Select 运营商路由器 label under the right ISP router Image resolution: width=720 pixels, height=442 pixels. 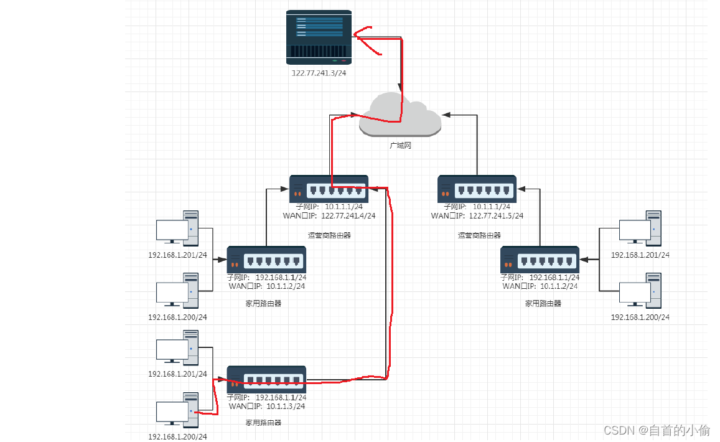point(479,235)
